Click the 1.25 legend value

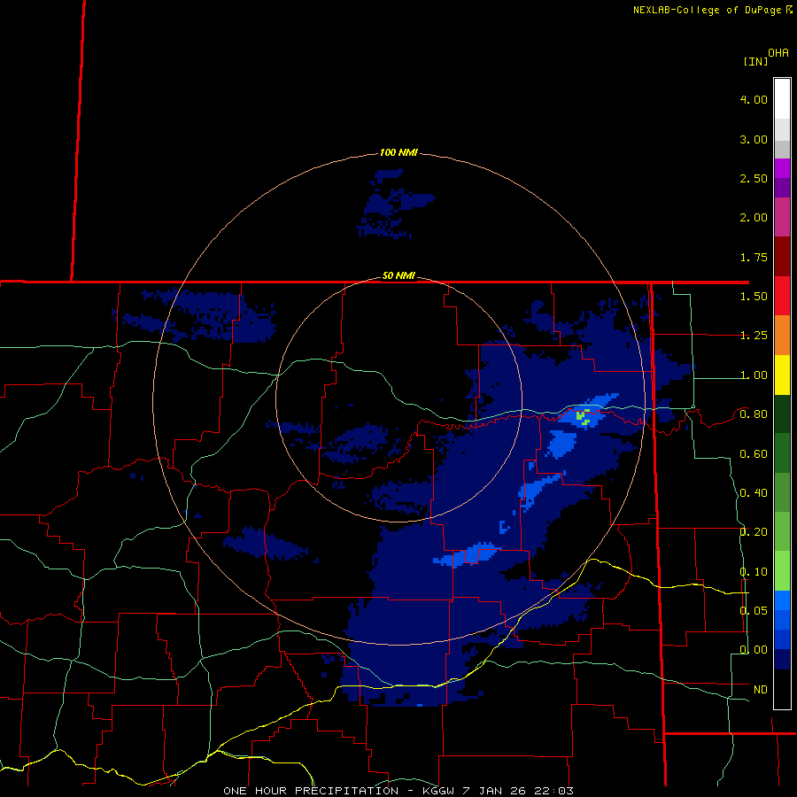(754, 336)
